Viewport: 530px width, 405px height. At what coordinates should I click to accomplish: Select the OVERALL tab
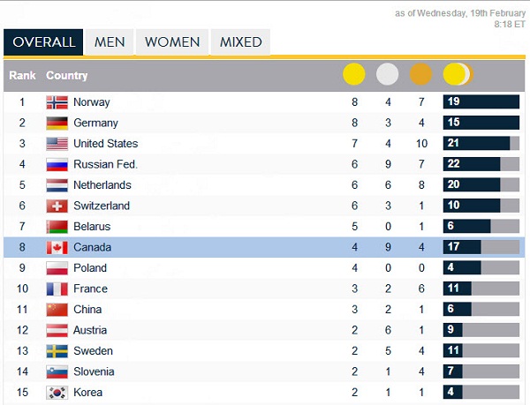[x=43, y=42]
